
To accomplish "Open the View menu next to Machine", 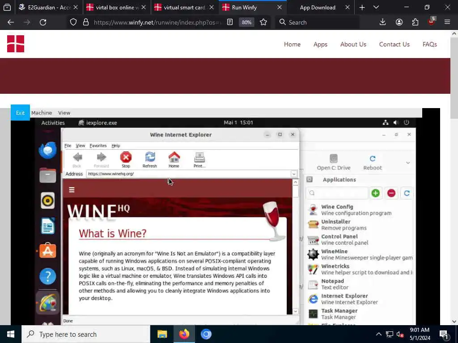I will coord(64,113).
